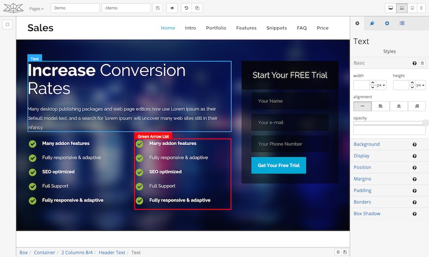Select right alignment option
This screenshot has height=257, width=429.
417,106
